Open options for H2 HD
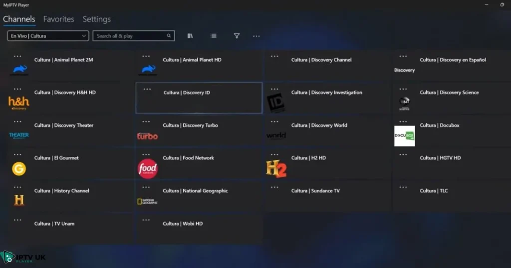 (275, 154)
